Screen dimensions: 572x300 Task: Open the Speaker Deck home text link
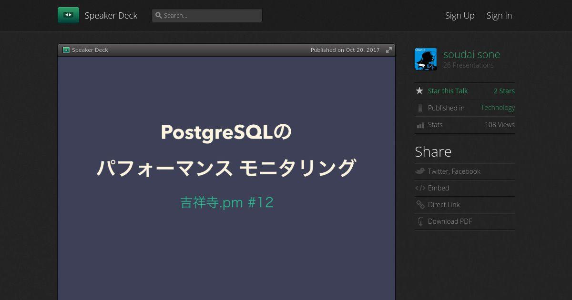point(111,15)
